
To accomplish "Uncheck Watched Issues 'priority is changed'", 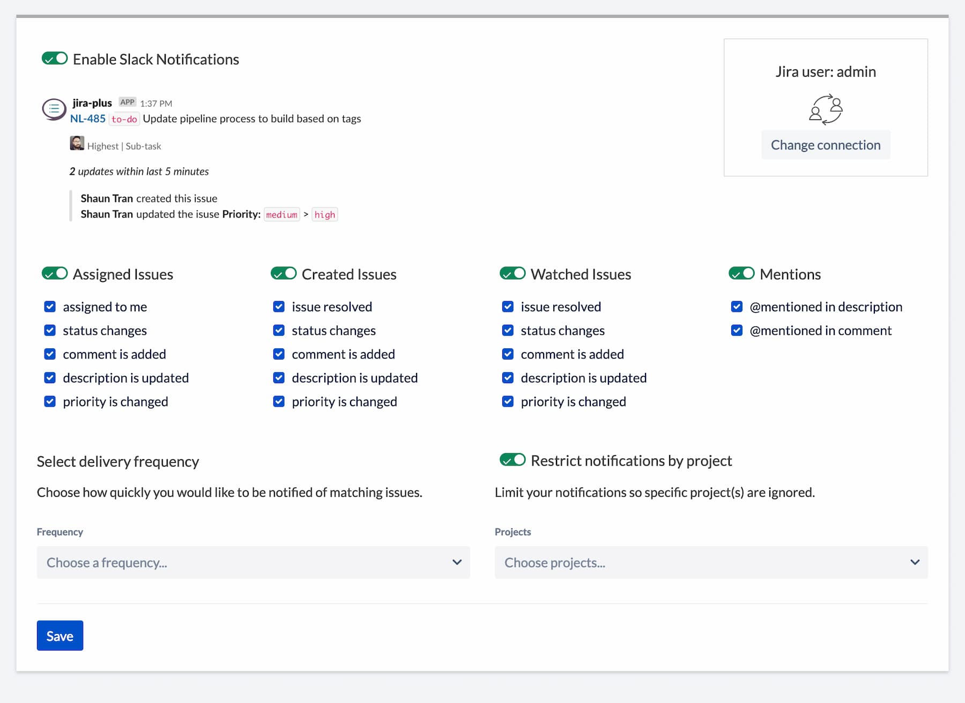I will click(508, 401).
